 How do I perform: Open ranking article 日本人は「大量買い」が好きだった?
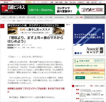pyautogui.click(x=92, y=95)
